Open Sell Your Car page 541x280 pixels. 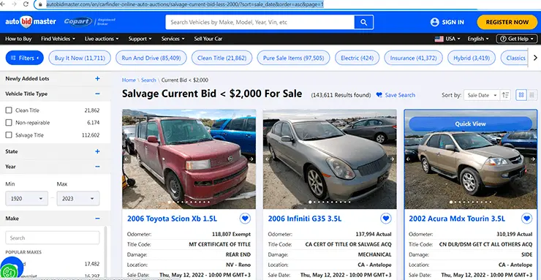click(208, 39)
